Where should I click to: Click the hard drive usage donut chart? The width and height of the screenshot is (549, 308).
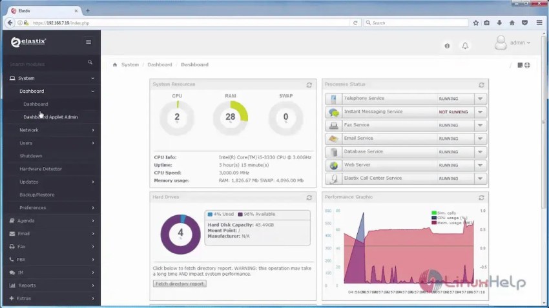coord(180,234)
